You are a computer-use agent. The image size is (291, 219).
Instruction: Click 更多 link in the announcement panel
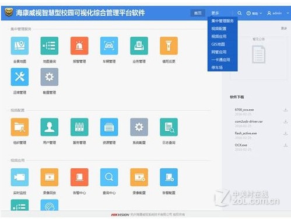point(284,29)
